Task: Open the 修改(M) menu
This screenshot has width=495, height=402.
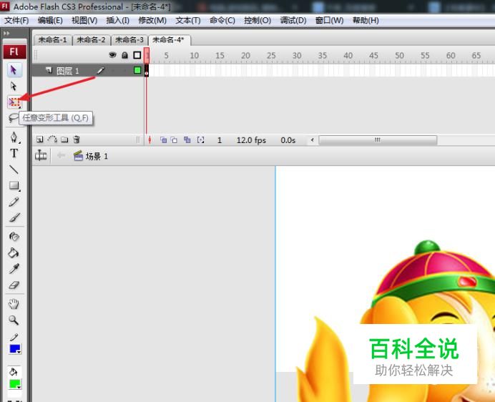Action: (152, 21)
